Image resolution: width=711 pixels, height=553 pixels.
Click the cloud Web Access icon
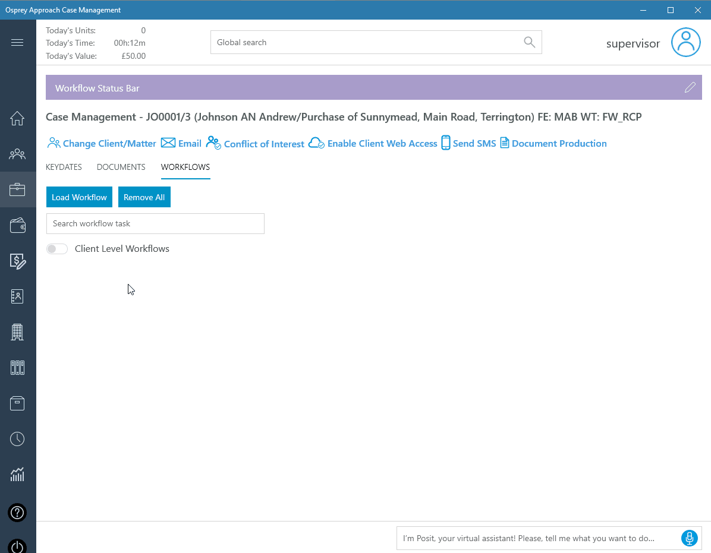(316, 143)
